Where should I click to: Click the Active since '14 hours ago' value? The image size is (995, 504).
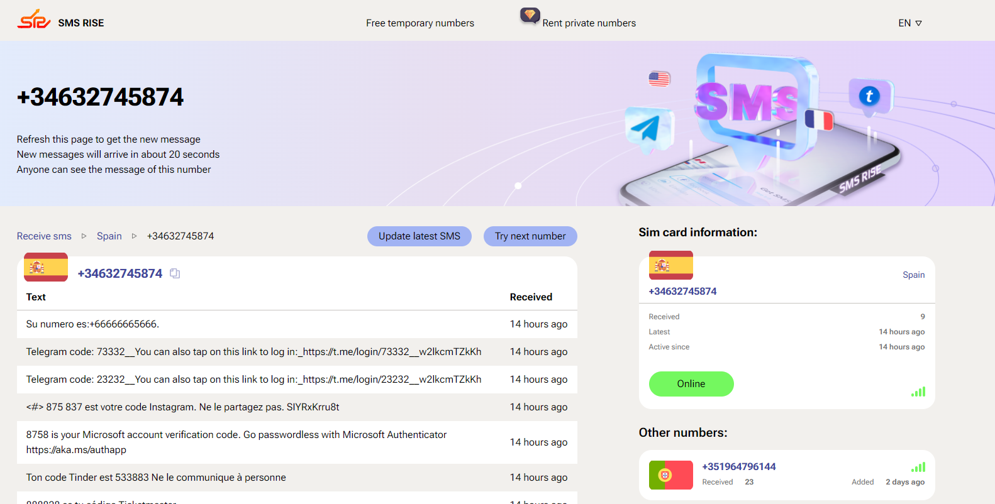[x=902, y=347]
